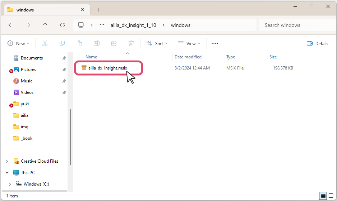Image resolution: width=337 pixels, height=201 pixels.
Task: Refresh the current folder view
Action: tap(63, 25)
